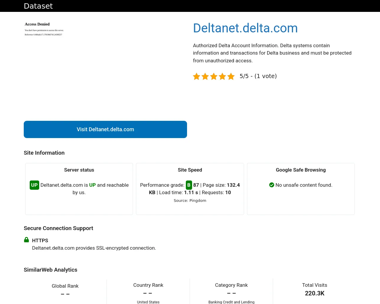Click the United States country text
380x304 pixels.
pos(148,302)
